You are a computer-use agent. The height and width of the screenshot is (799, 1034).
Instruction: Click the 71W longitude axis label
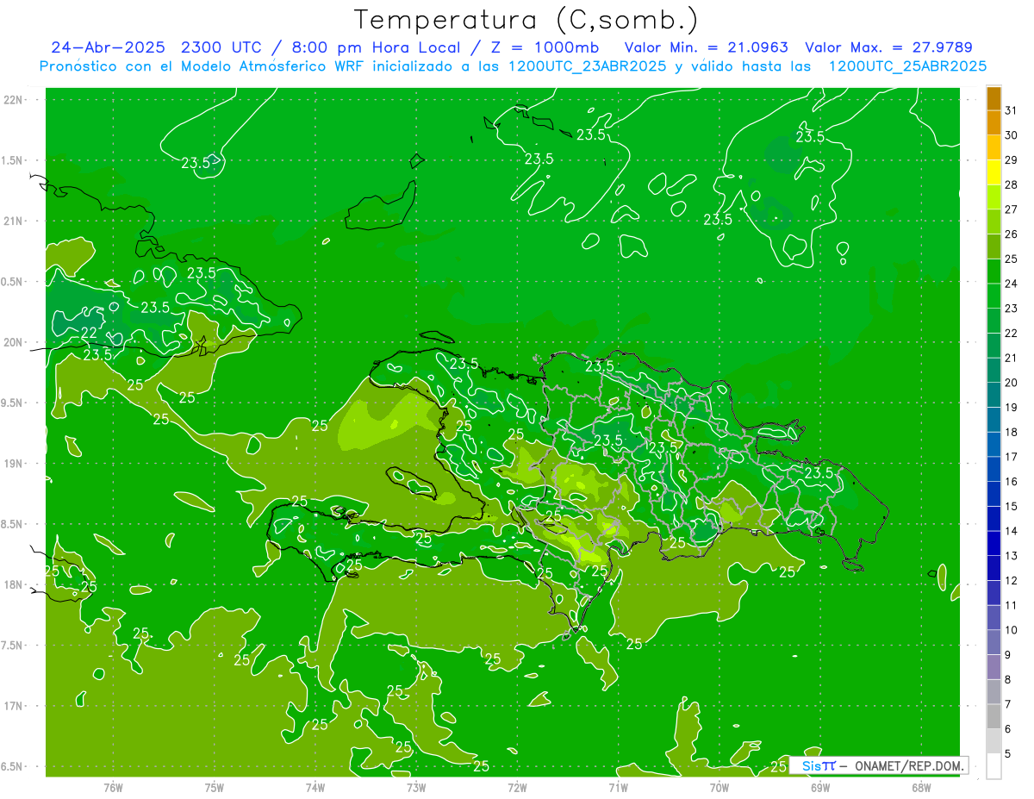[x=618, y=787]
